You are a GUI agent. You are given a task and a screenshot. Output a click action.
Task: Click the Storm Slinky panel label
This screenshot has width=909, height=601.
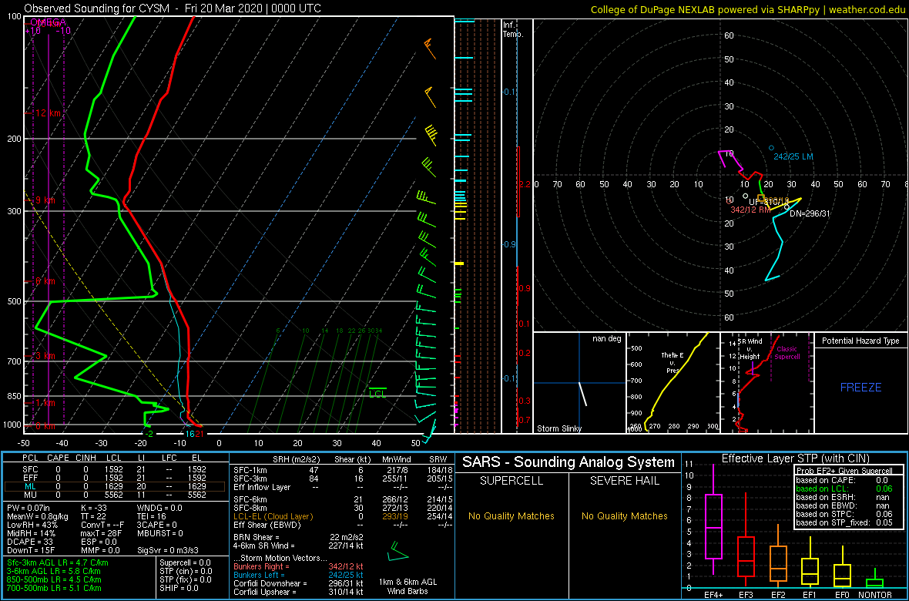[x=558, y=428]
